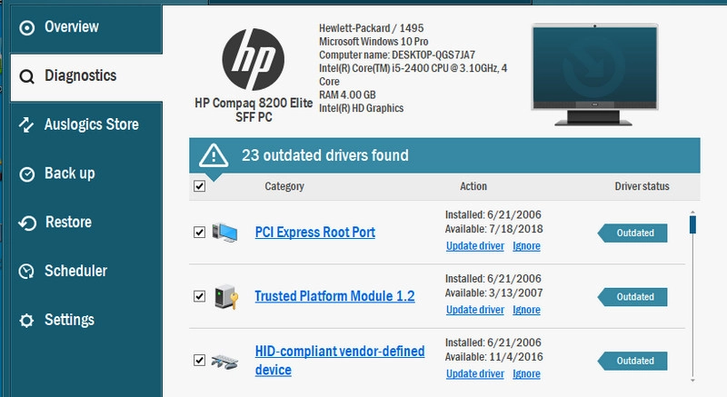Ignore the Trusted Platform Module 1.2 driver
Image resolution: width=727 pixels, height=397 pixels.
(x=526, y=310)
